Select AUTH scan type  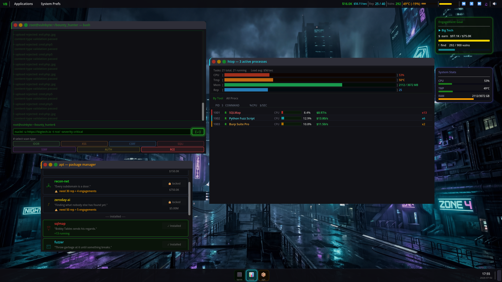click(x=109, y=149)
